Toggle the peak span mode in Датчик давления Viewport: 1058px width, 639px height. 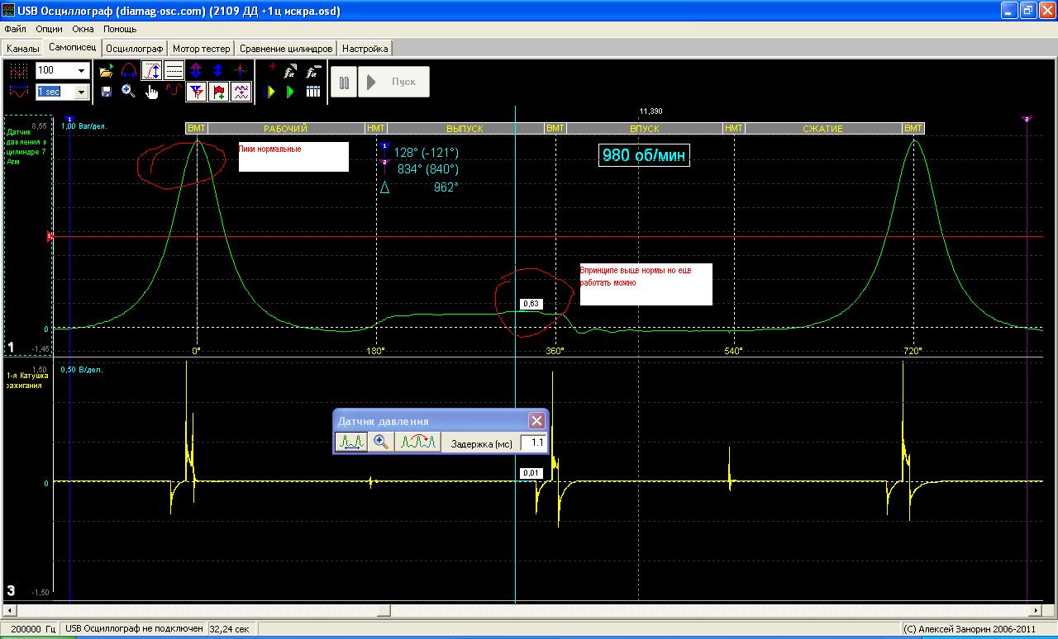tap(351, 443)
